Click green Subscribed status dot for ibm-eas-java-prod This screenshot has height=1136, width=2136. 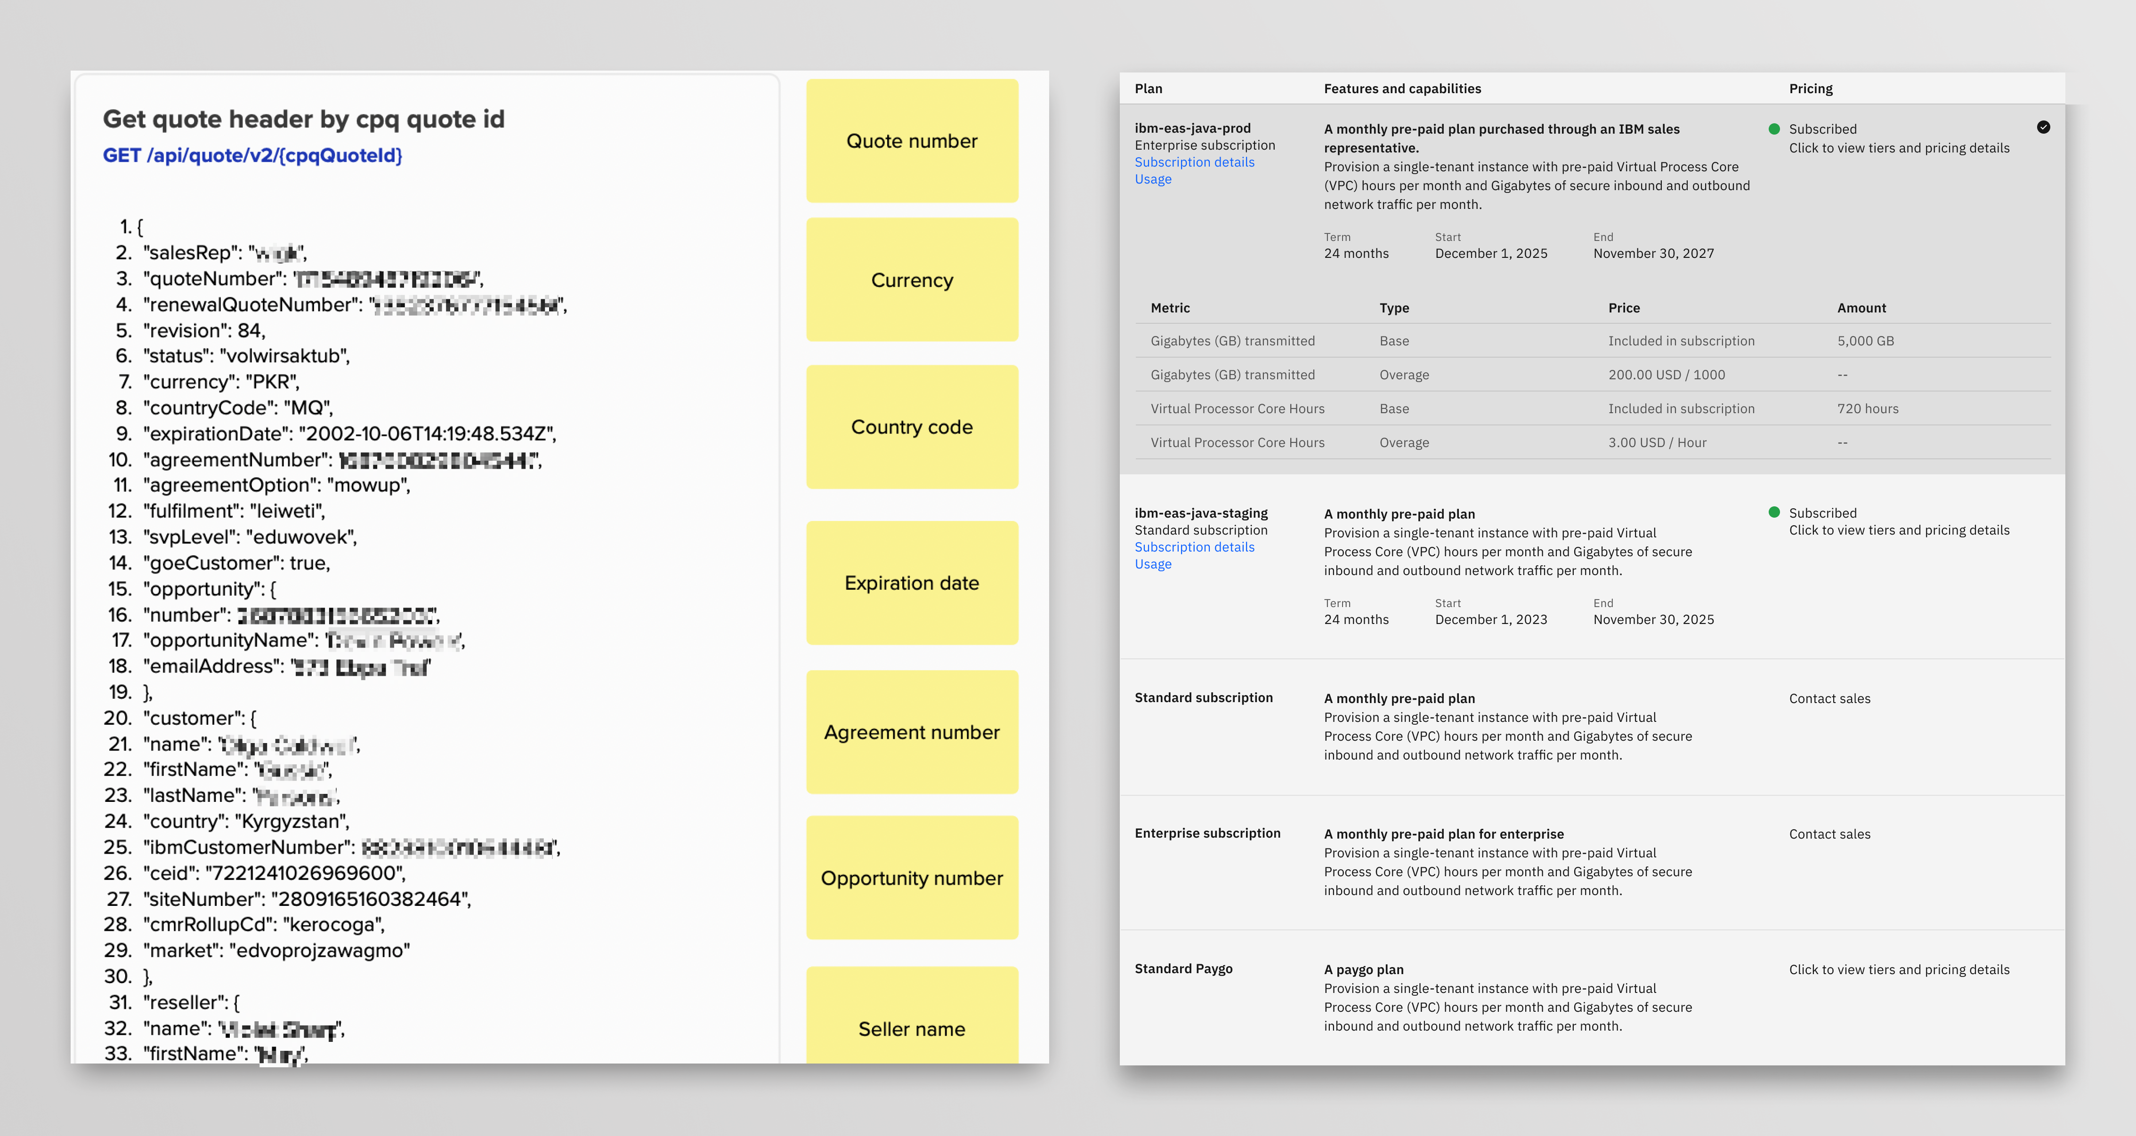[x=1773, y=129]
